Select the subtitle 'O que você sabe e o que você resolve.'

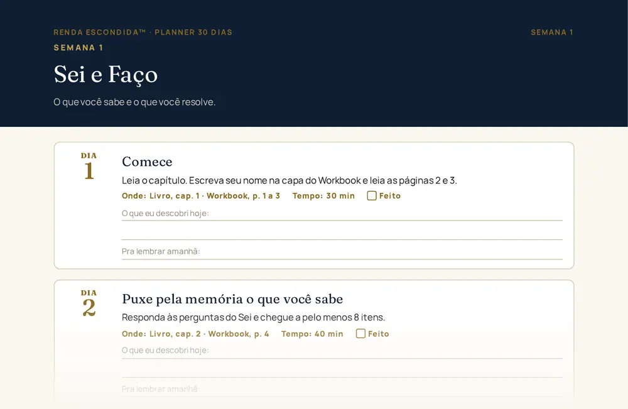134,102
